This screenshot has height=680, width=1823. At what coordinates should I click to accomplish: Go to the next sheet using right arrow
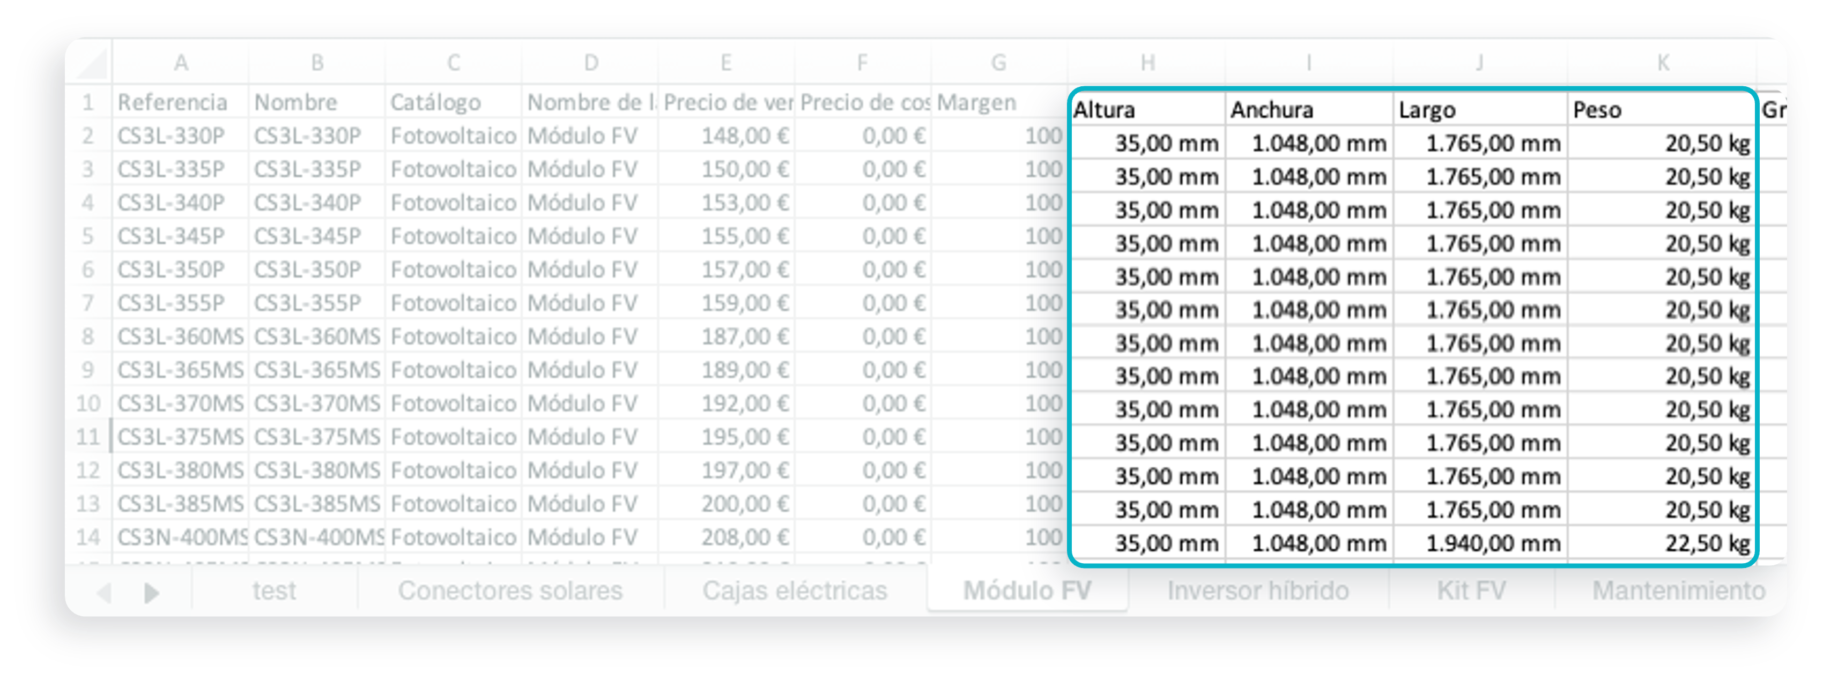151,592
